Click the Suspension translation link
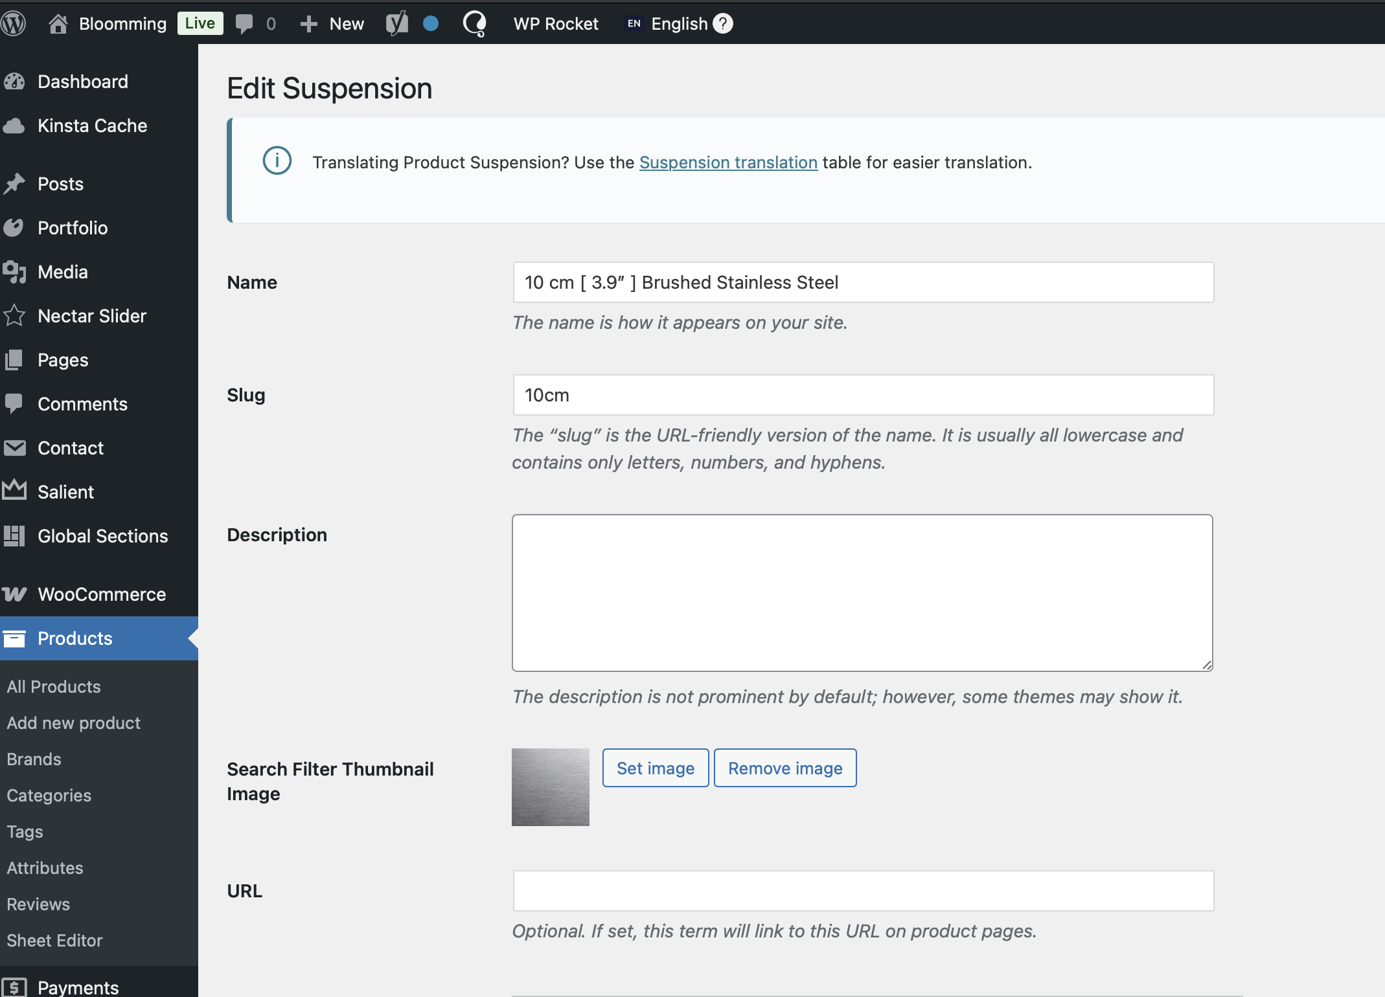The image size is (1385, 997). point(728,162)
